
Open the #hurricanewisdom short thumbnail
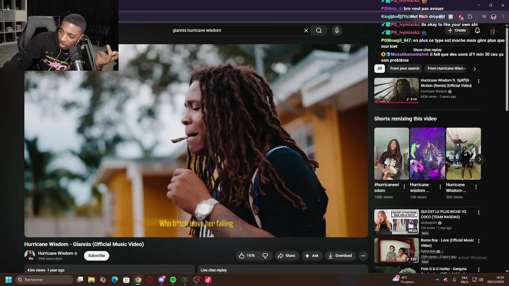tap(392, 154)
